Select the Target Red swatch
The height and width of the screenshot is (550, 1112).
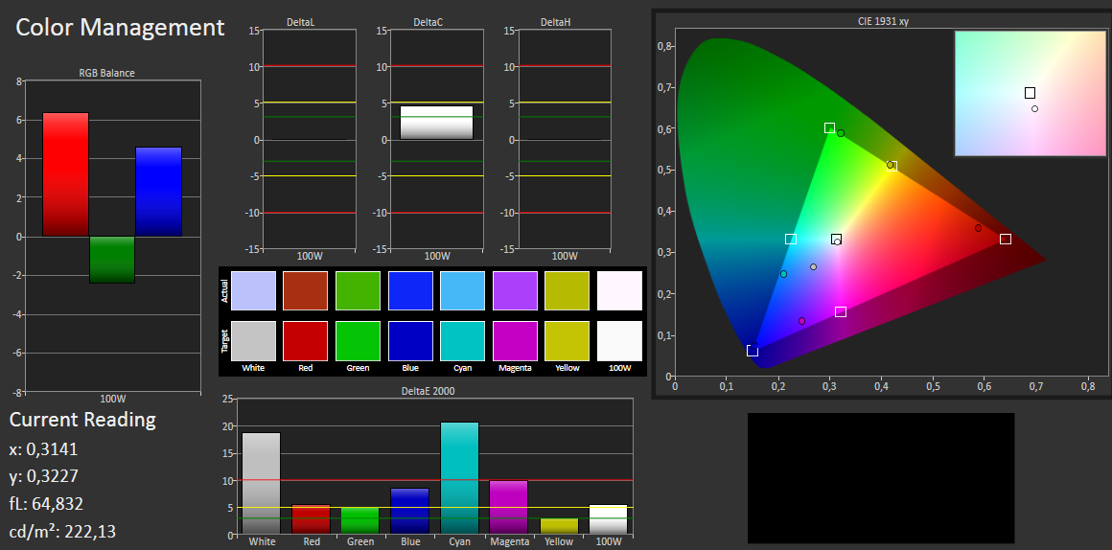306,341
